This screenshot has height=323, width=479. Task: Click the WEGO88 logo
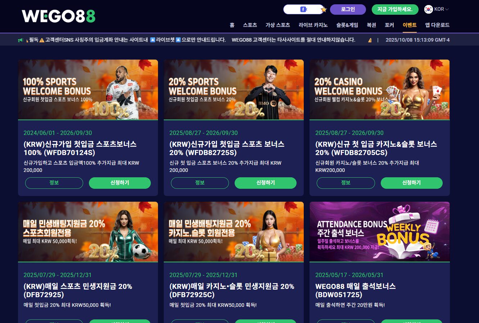pyautogui.click(x=59, y=16)
